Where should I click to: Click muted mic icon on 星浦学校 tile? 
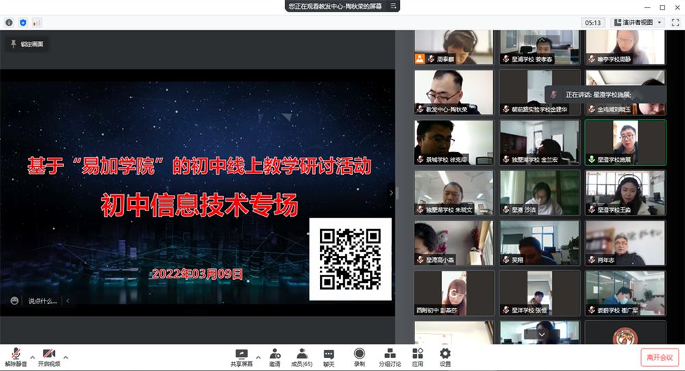(x=506, y=58)
